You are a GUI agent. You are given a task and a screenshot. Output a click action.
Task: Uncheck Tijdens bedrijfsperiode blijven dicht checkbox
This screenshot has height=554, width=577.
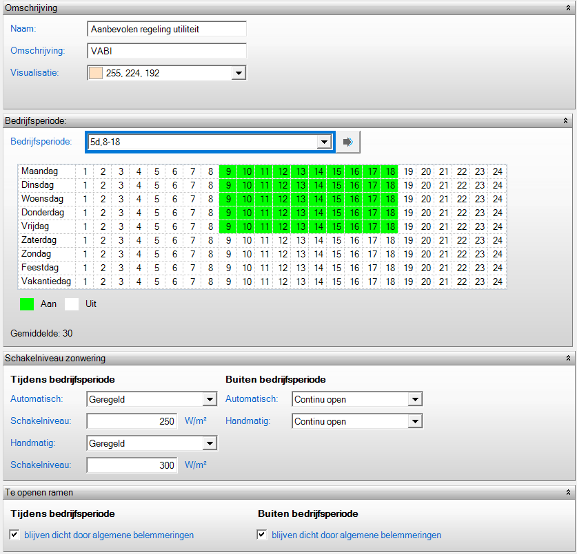click(x=15, y=535)
